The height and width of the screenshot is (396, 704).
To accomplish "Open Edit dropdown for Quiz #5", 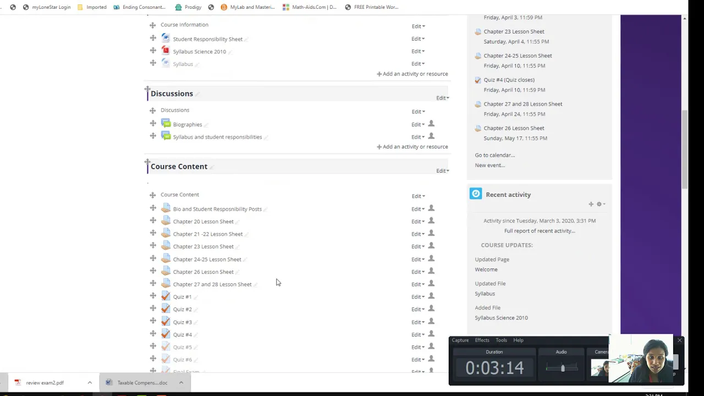I will click(418, 347).
